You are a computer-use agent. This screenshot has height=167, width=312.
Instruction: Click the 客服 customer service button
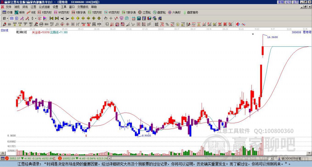tap(281, 2)
